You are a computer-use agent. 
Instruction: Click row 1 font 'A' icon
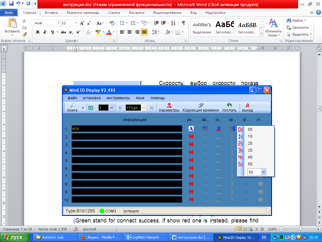pos(191,129)
